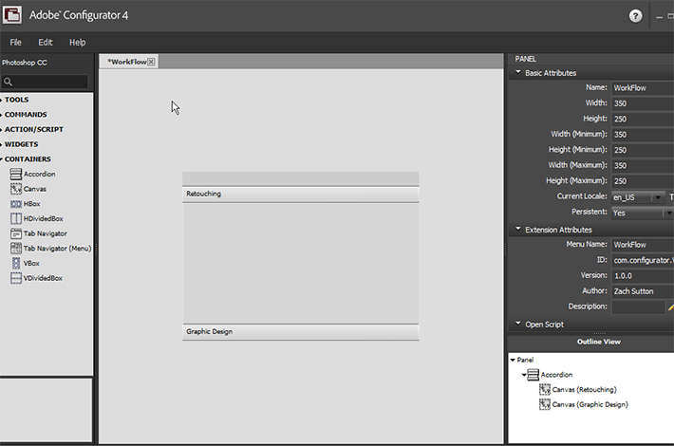Select the Tab Navigator container icon
This screenshot has height=446, width=674.
[x=16, y=233]
